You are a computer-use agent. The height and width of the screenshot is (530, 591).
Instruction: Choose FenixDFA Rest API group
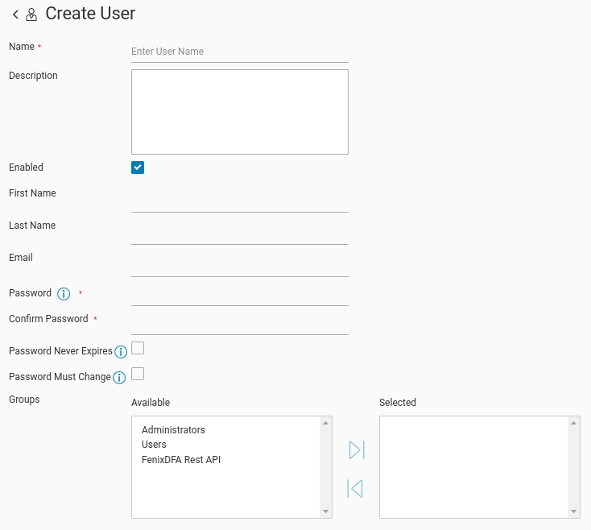point(181,459)
